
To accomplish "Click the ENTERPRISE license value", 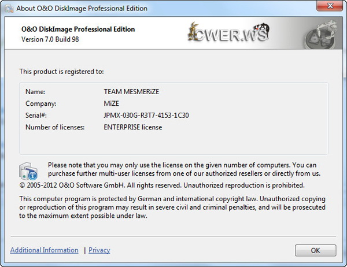I will point(132,127).
